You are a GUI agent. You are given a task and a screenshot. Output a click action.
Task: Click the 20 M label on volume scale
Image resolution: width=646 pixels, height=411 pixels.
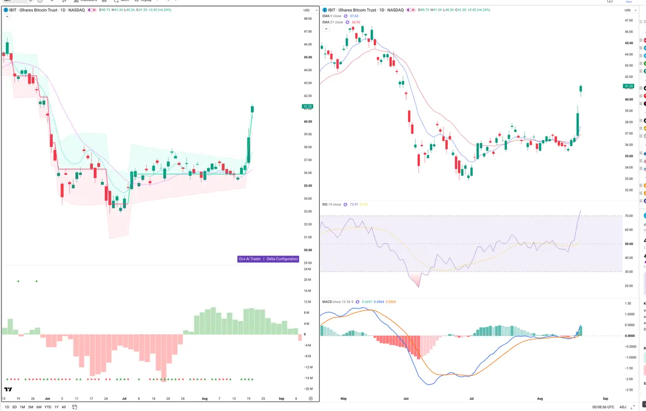point(307,280)
